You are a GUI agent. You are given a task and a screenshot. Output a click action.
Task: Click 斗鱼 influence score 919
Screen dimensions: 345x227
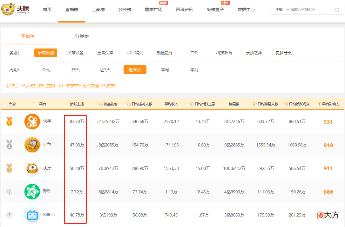tap(328, 145)
